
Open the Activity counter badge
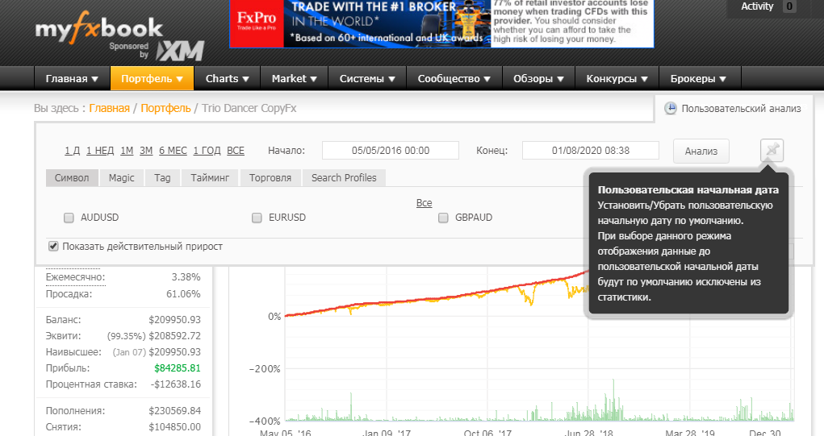788,6
